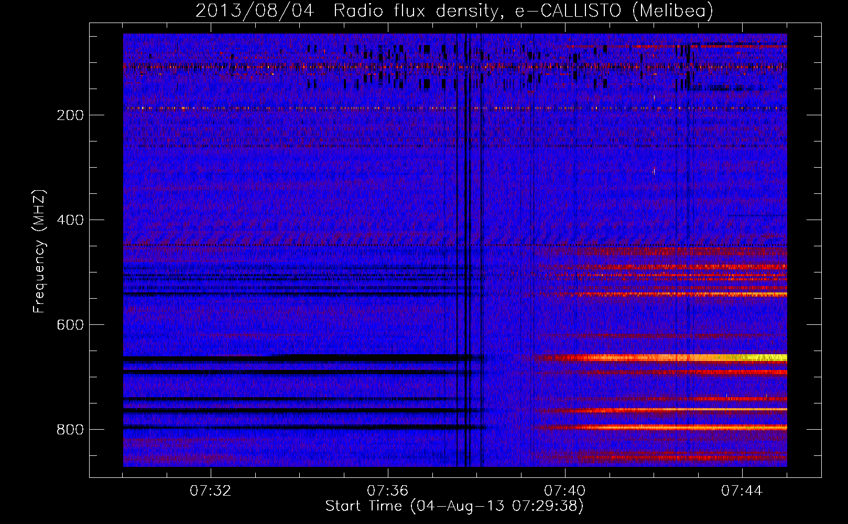Click the 'Start Time (04-Aug-13 07:29:38)' label
The width and height of the screenshot is (848, 524).
click(x=454, y=506)
